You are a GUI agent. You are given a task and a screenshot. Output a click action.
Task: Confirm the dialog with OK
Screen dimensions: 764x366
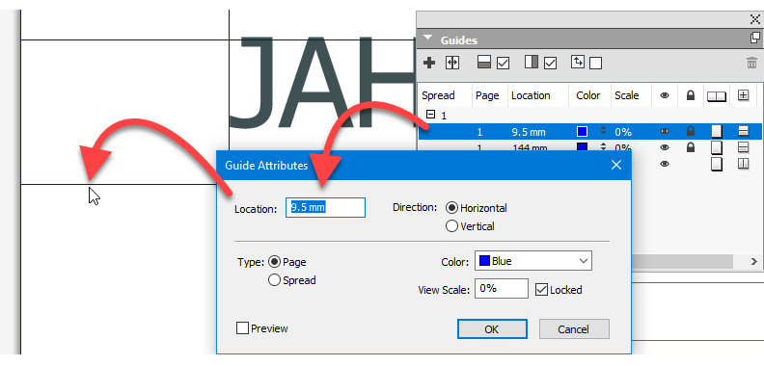[492, 329]
